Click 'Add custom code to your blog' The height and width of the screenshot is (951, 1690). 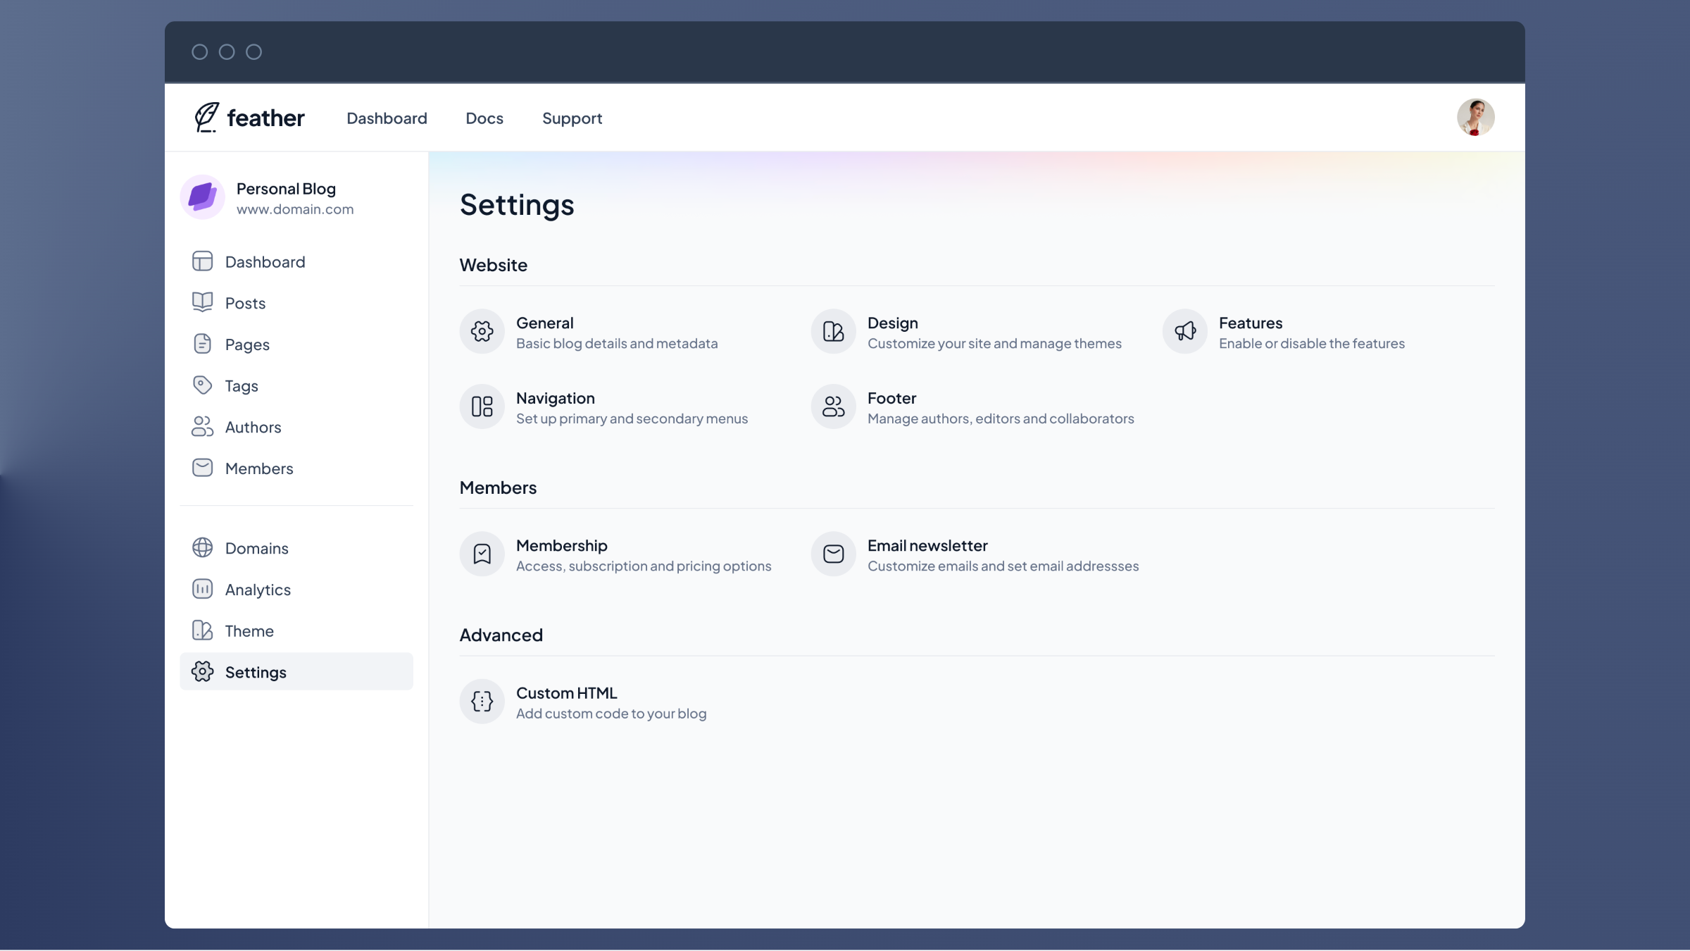[x=611, y=714]
